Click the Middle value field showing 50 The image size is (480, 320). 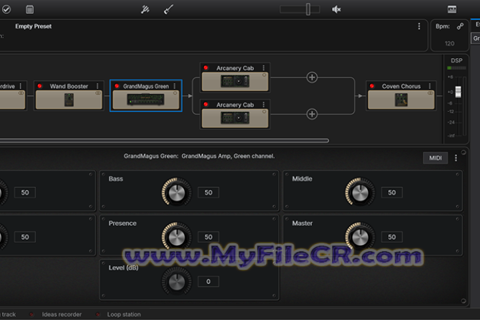point(392,192)
